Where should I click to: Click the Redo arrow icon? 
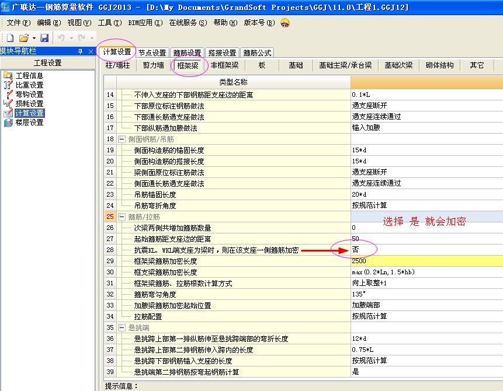pos(81,38)
